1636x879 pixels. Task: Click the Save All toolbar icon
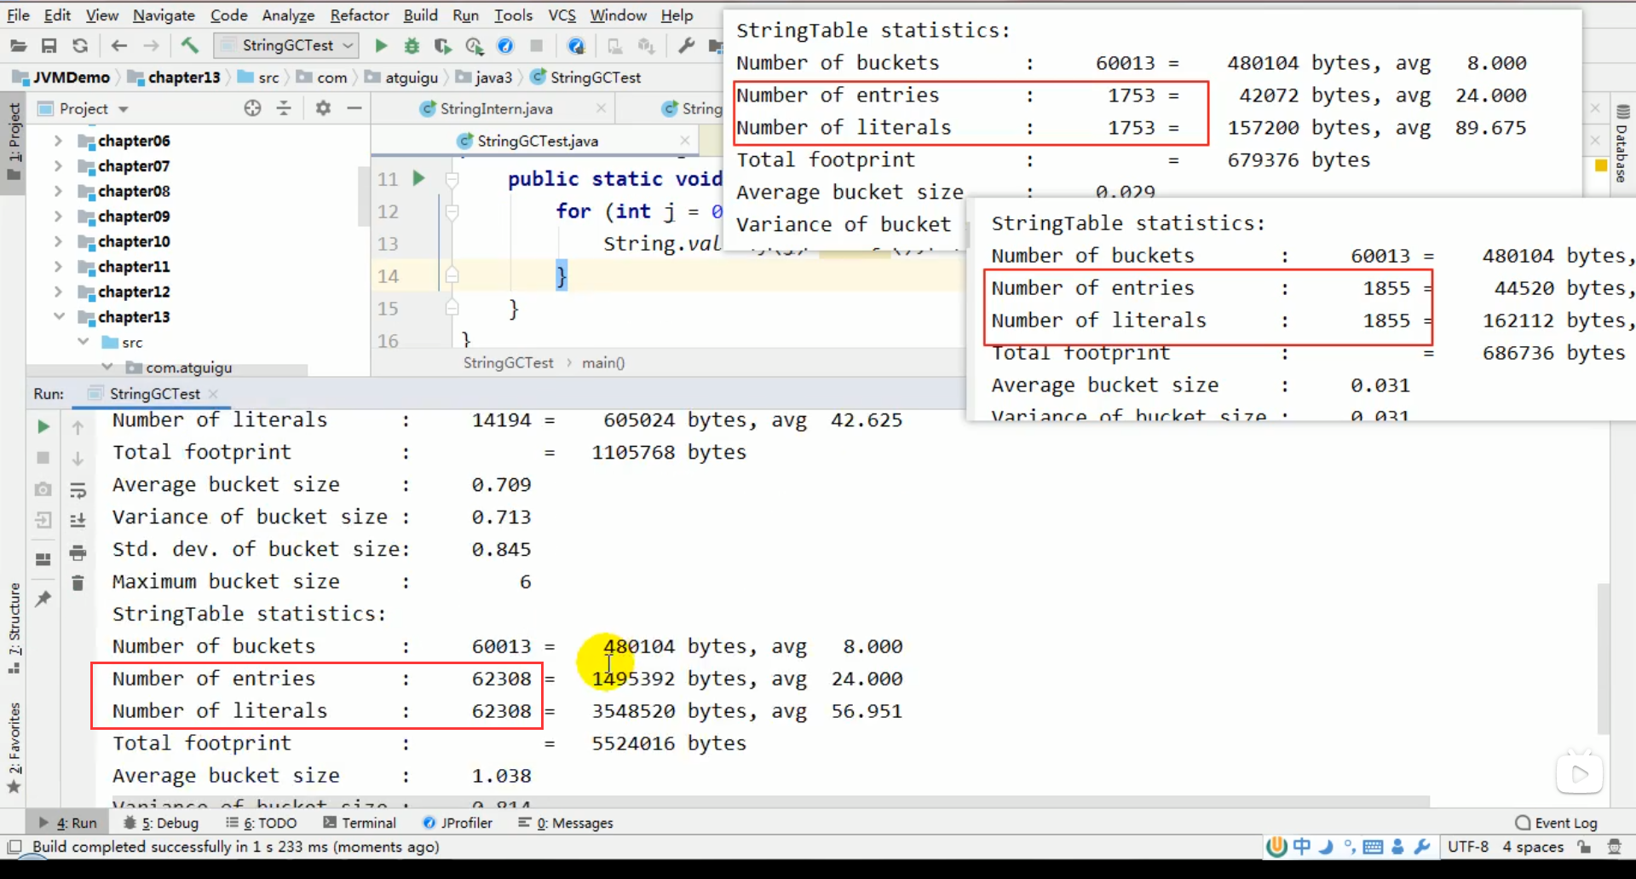click(x=49, y=46)
